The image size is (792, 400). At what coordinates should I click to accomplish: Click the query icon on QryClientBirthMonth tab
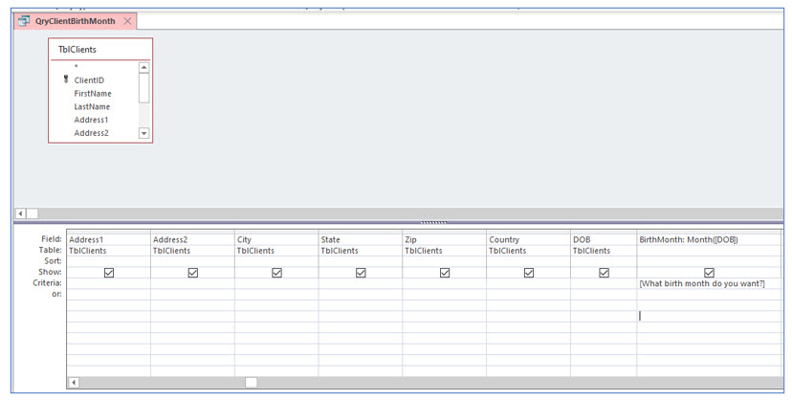(24, 21)
